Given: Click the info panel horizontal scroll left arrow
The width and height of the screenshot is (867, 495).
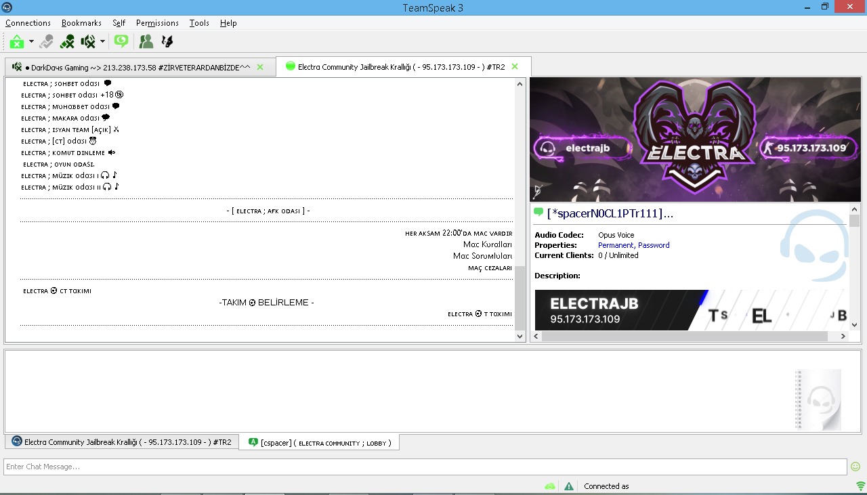Looking at the screenshot, I should (536, 336).
